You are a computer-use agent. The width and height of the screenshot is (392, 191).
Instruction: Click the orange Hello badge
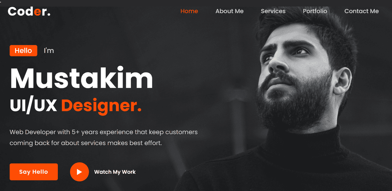[x=23, y=51]
